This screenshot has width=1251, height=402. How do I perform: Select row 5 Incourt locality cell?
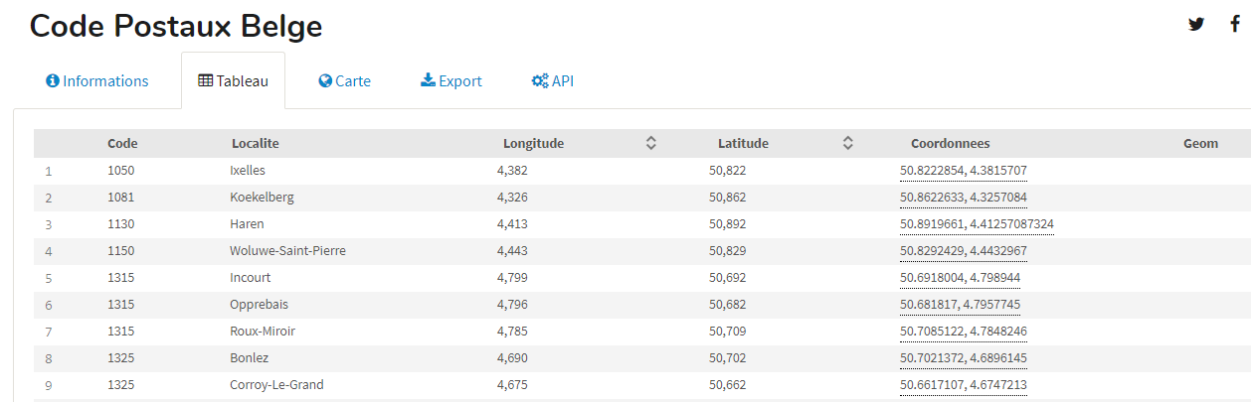point(251,278)
